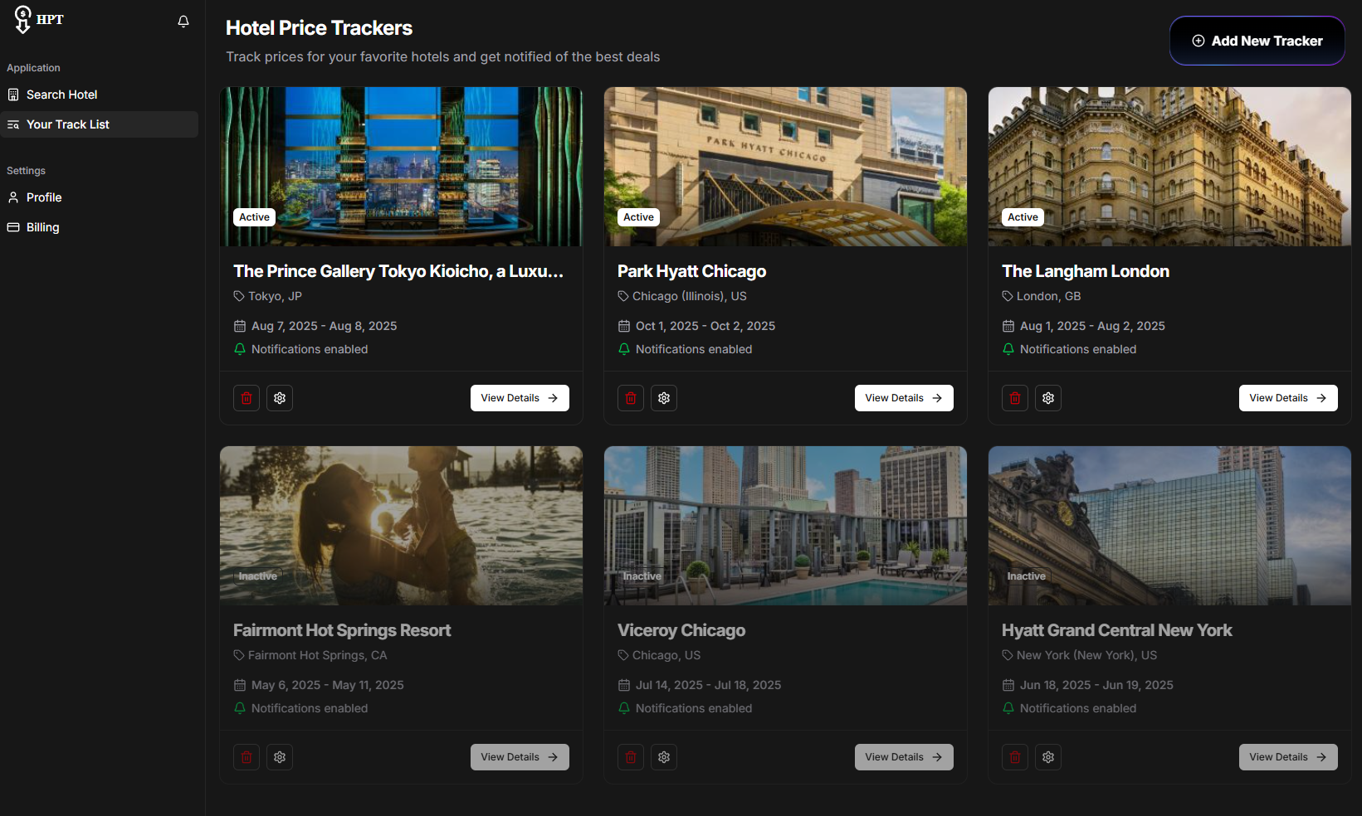View Details for Viceroy Chicago
The image size is (1362, 816).
[904, 757]
